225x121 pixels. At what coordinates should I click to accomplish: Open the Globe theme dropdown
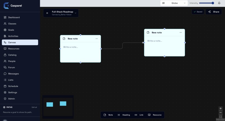click(x=174, y=3)
